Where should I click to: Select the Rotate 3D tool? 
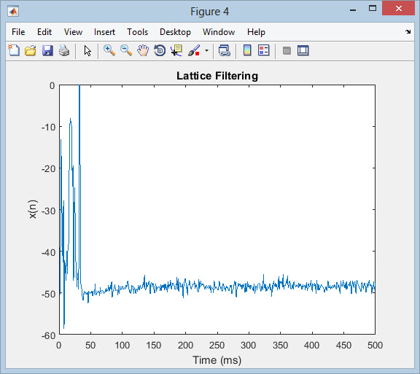(x=160, y=50)
